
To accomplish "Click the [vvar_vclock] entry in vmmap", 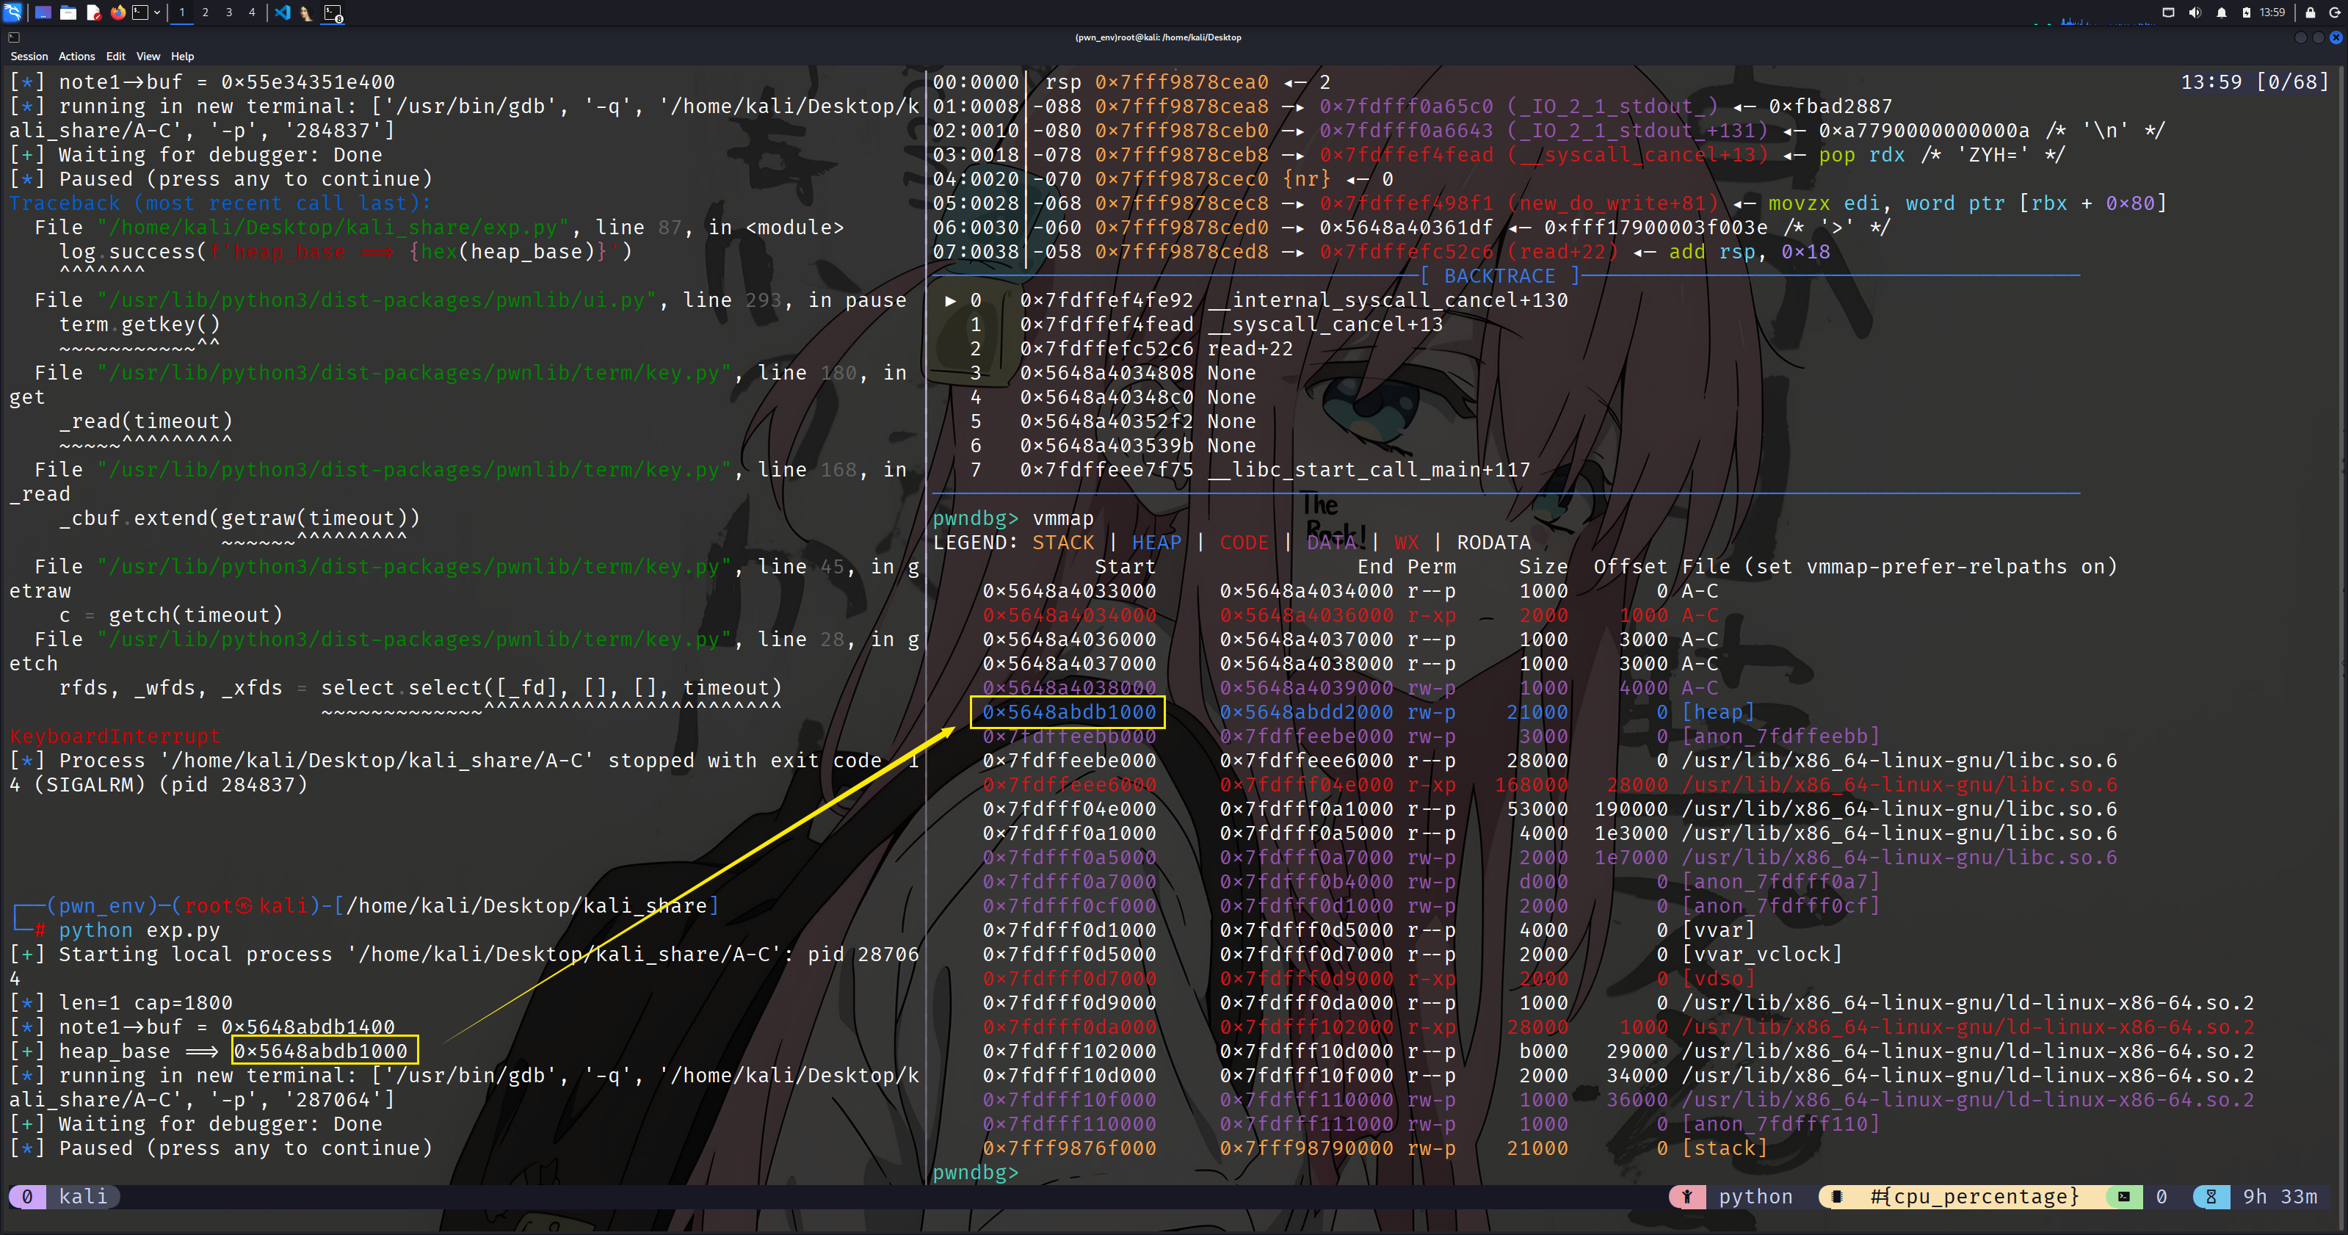I will (1762, 955).
